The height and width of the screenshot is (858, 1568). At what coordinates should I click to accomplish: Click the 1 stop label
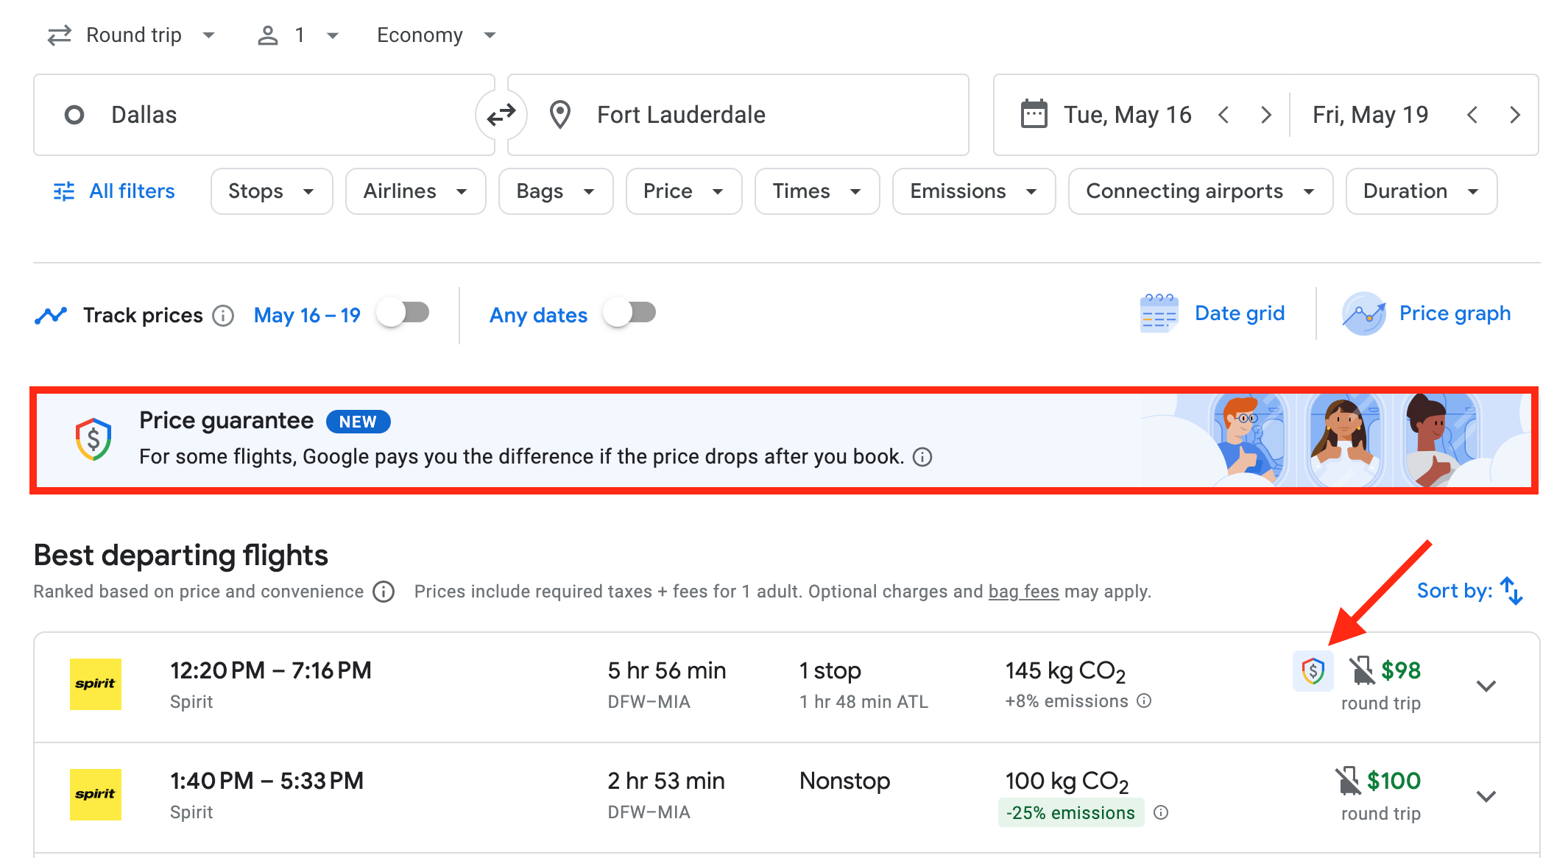[830, 670]
